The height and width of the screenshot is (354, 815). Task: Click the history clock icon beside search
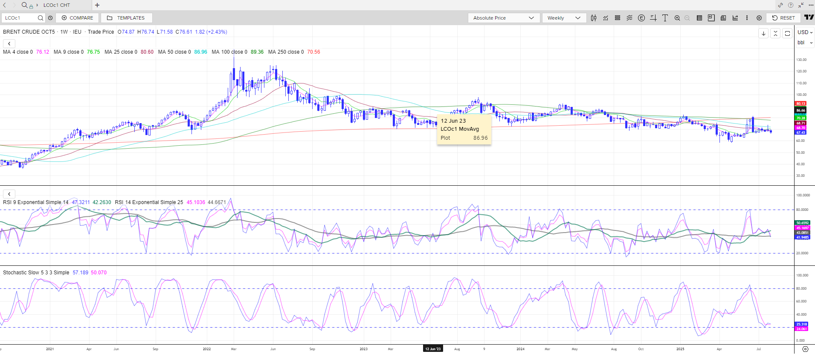pos(50,18)
